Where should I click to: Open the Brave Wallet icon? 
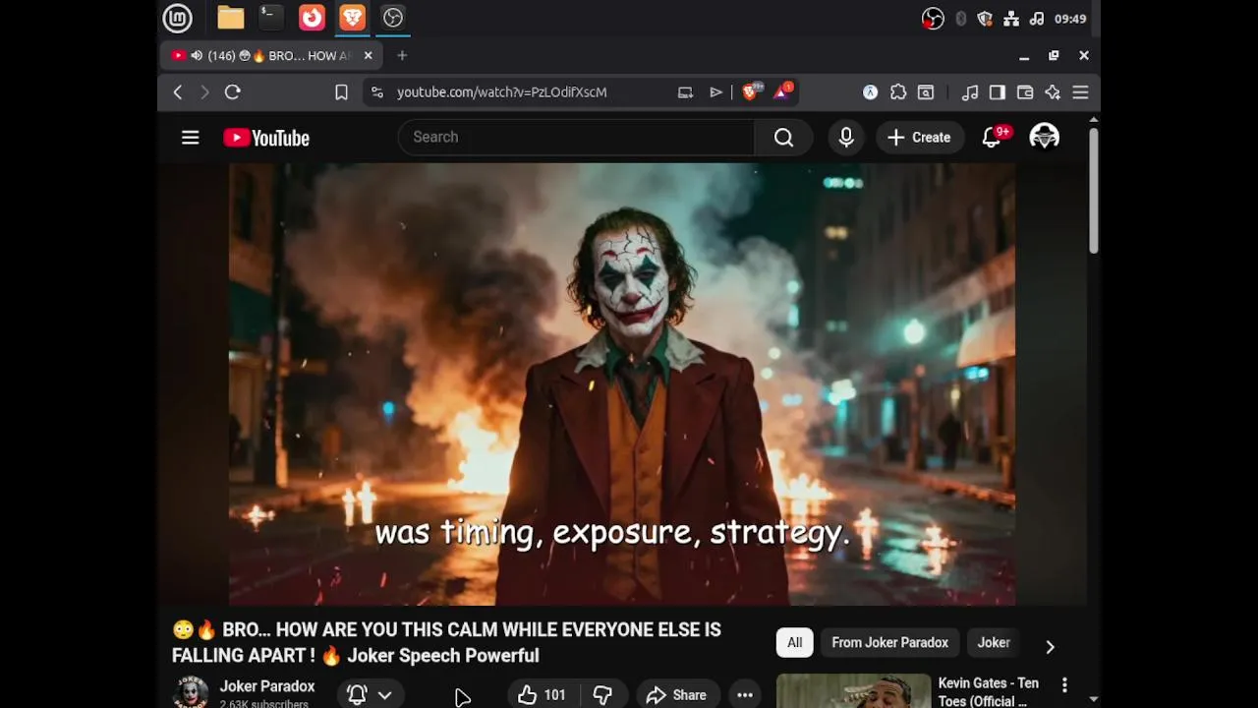(1025, 92)
